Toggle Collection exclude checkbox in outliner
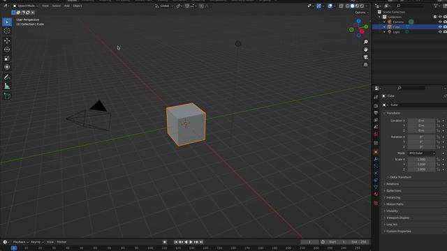This screenshot has width=447, height=251. click(x=435, y=17)
